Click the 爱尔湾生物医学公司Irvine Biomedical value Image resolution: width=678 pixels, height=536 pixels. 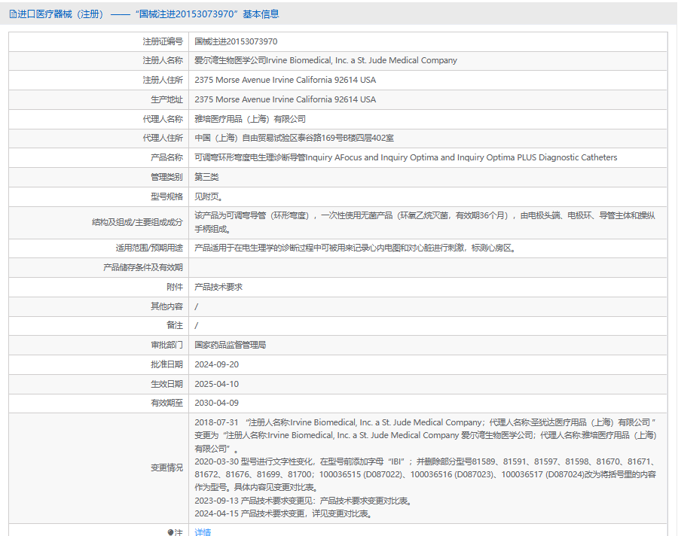(x=325, y=60)
